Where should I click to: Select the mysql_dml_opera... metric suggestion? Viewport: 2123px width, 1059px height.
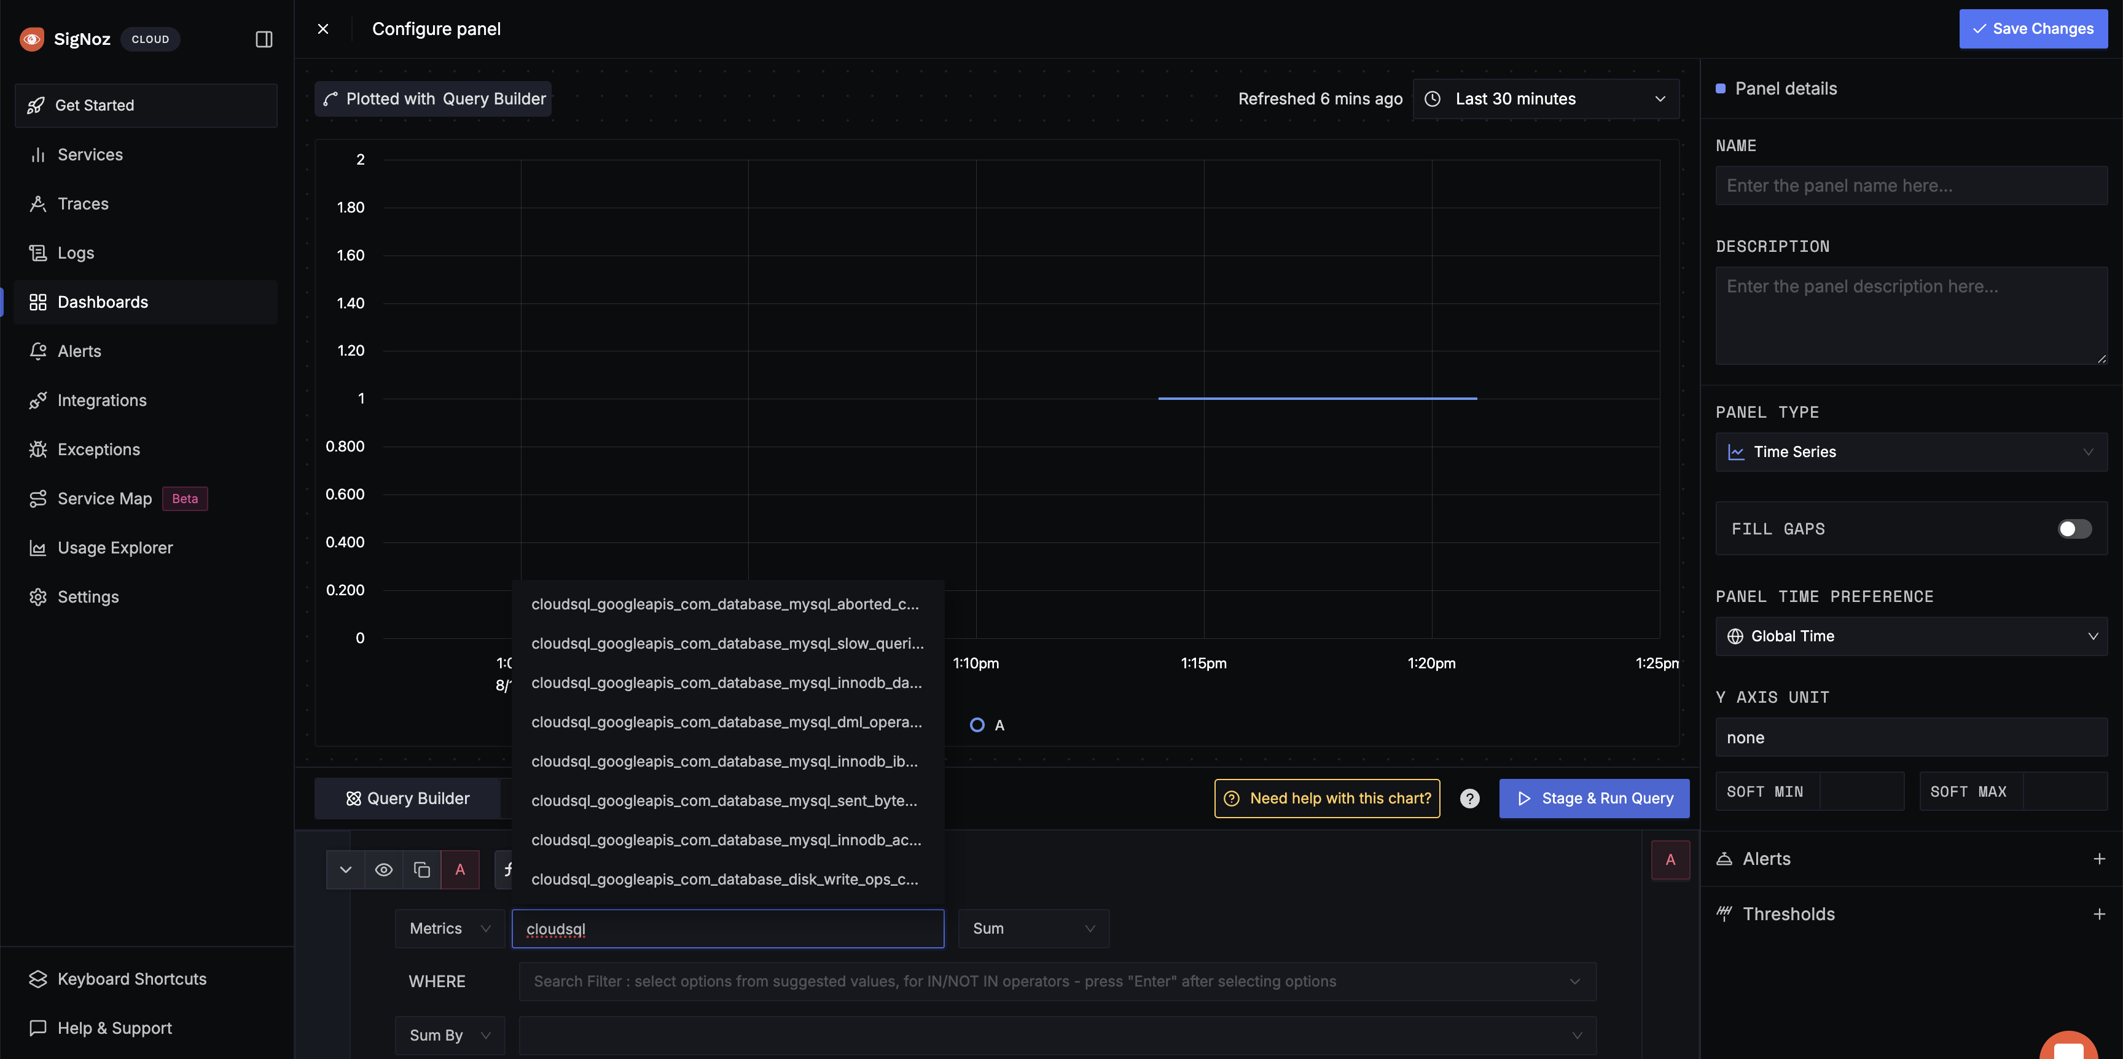coord(728,722)
